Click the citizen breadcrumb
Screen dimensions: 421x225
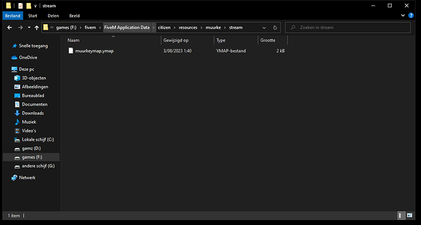tap(164, 27)
